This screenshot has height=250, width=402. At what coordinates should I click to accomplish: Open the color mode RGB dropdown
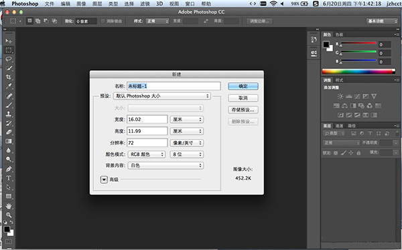pos(146,154)
